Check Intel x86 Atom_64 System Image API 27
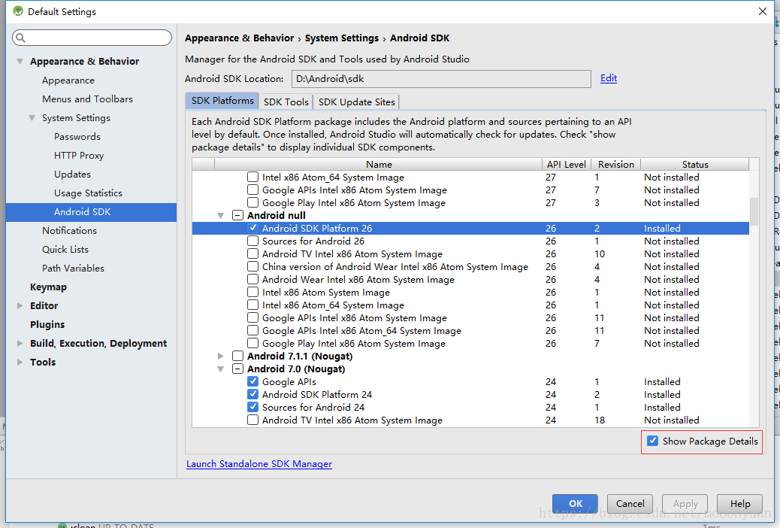This screenshot has height=528, width=780. pos(252,177)
